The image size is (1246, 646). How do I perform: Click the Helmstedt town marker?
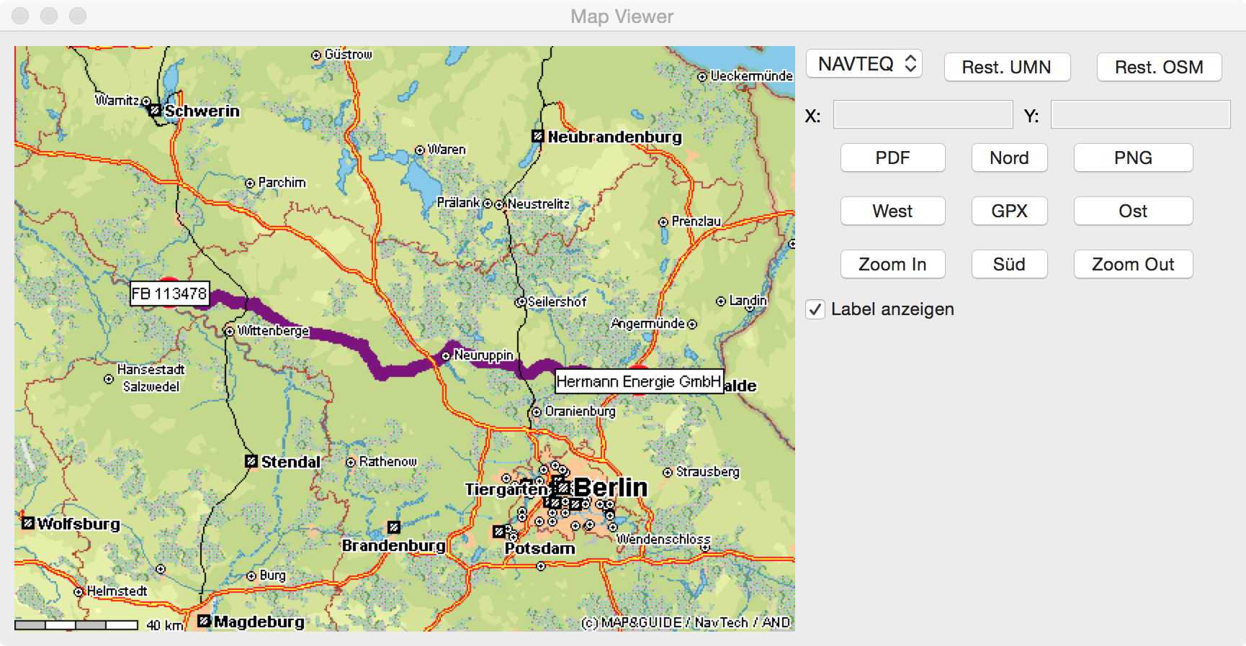(79, 592)
